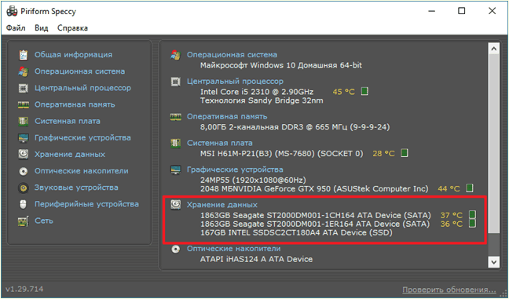Click the drive temperature indicator beside 37 °C
This screenshot has height=299, width=509.
point(472,215)
